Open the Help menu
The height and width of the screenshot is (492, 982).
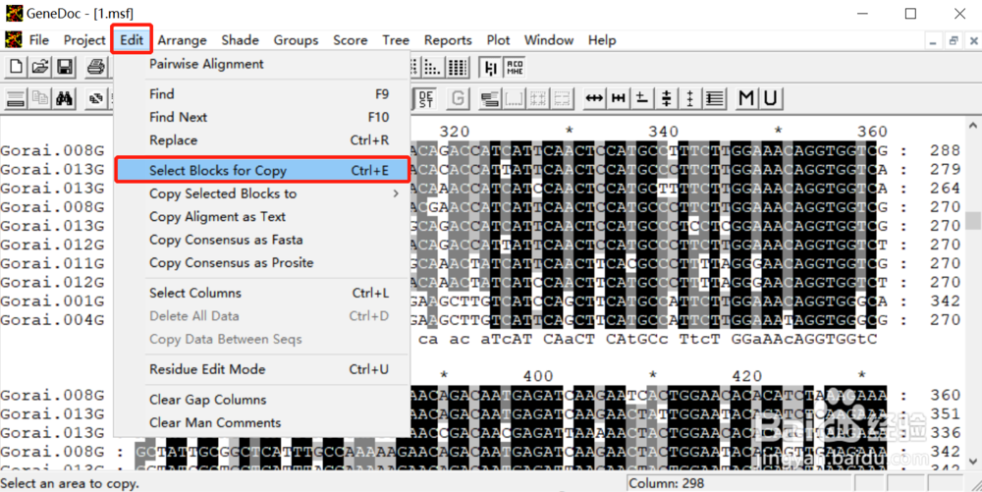[602, 40]
